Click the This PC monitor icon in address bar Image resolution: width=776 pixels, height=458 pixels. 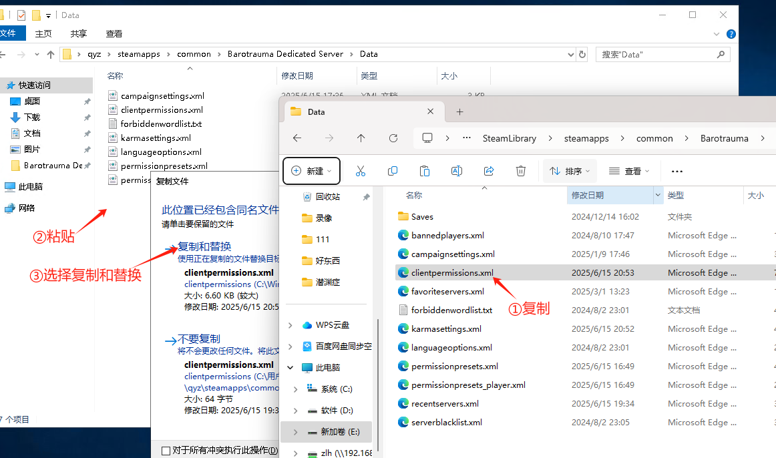tap(427, 138)
